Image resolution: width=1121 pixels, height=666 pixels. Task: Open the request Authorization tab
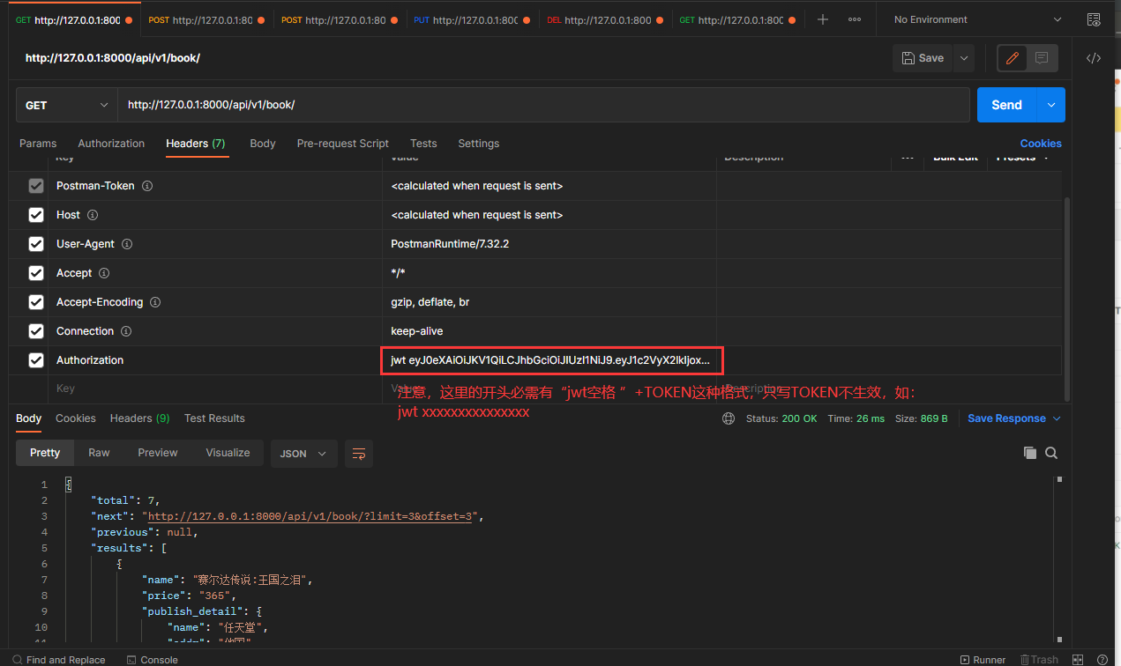click(111, 144)
